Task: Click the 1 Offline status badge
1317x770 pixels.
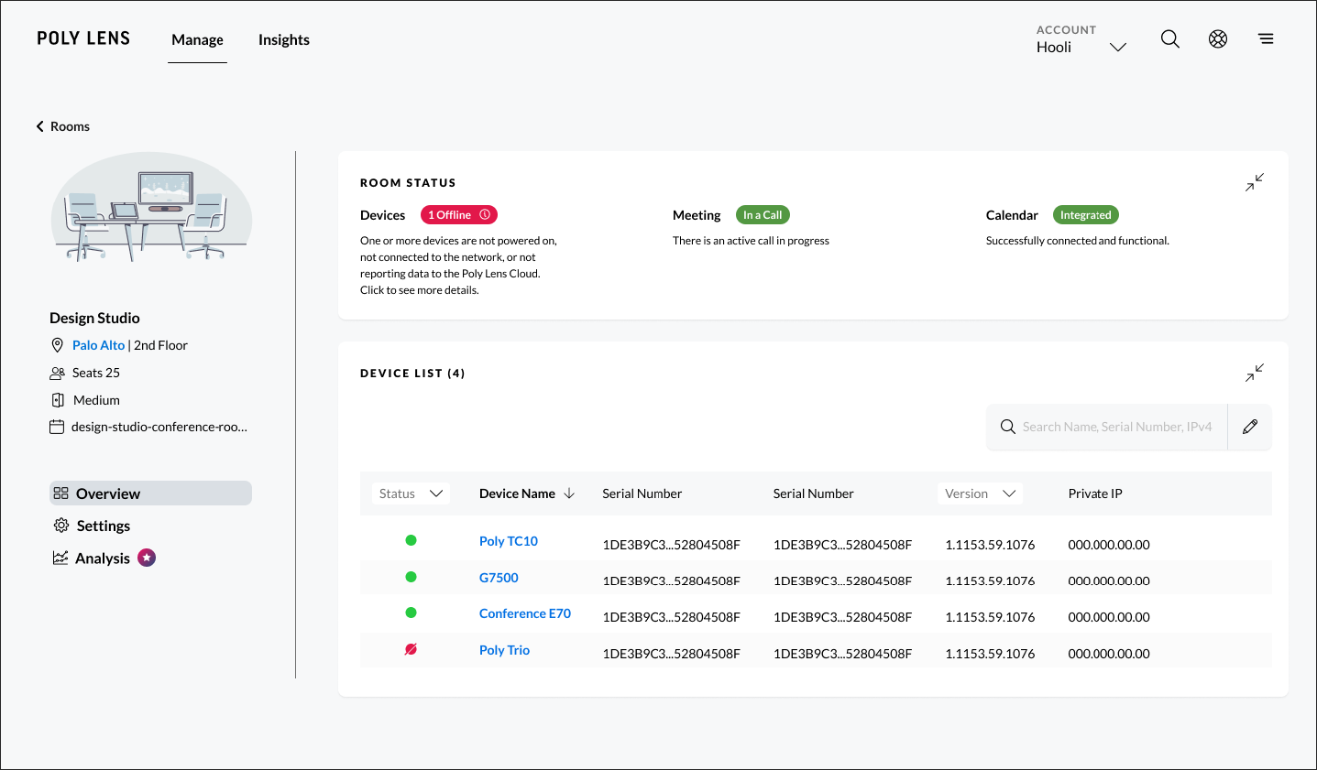Action: click(x=458, y=215)
